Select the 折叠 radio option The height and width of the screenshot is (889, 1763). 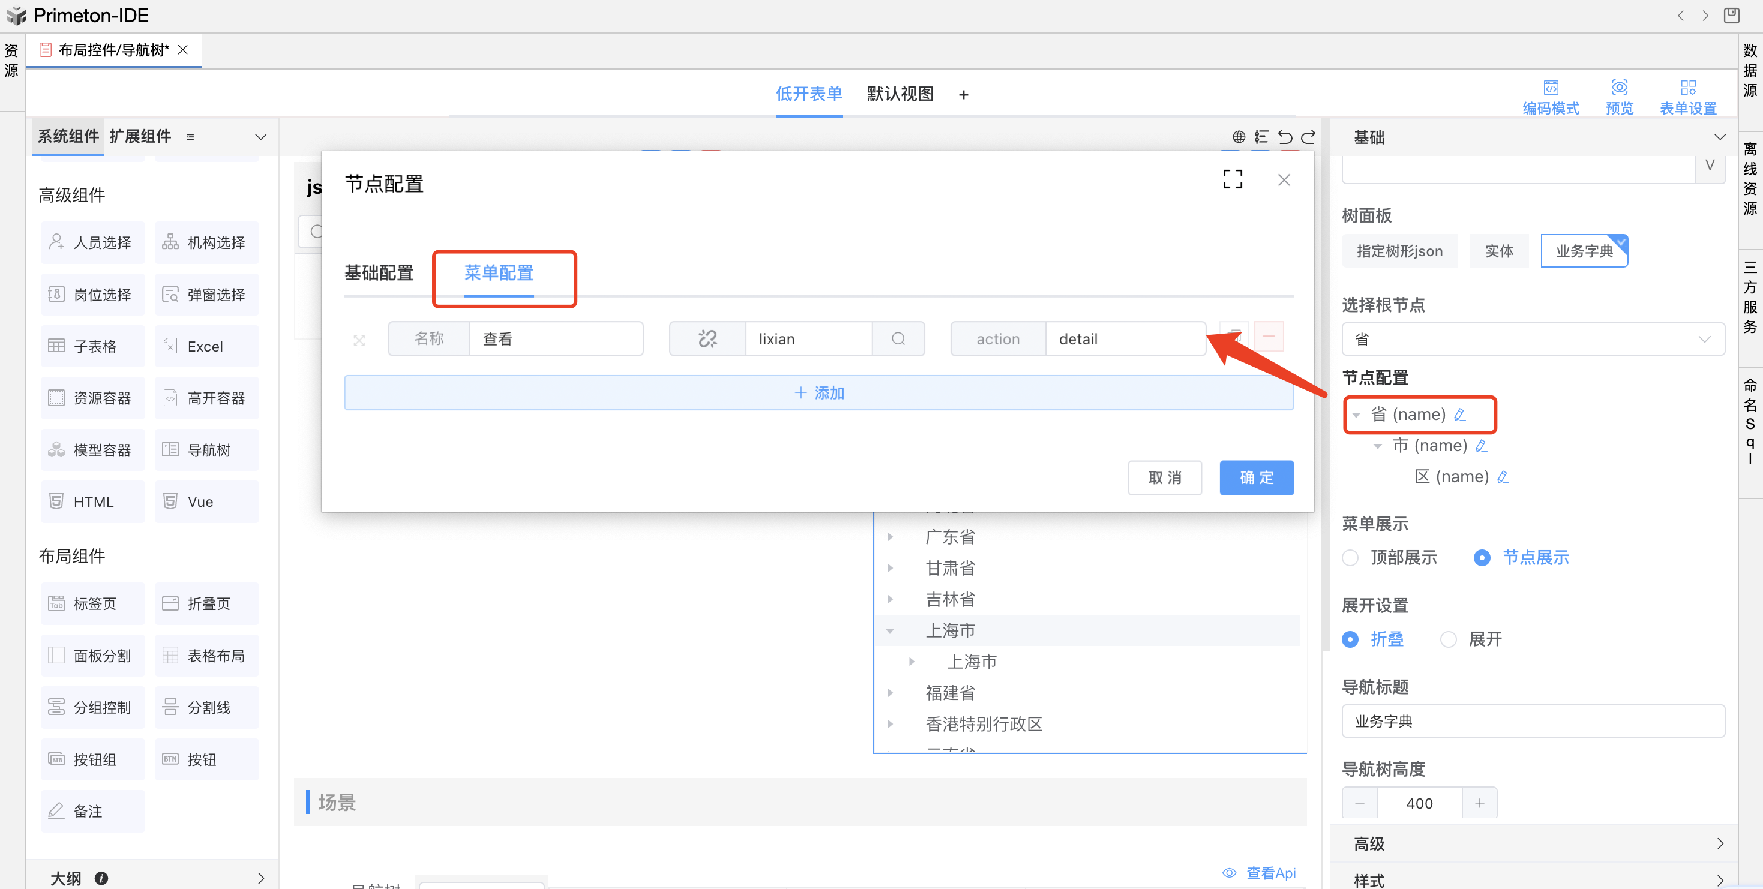pos(1350,639)
